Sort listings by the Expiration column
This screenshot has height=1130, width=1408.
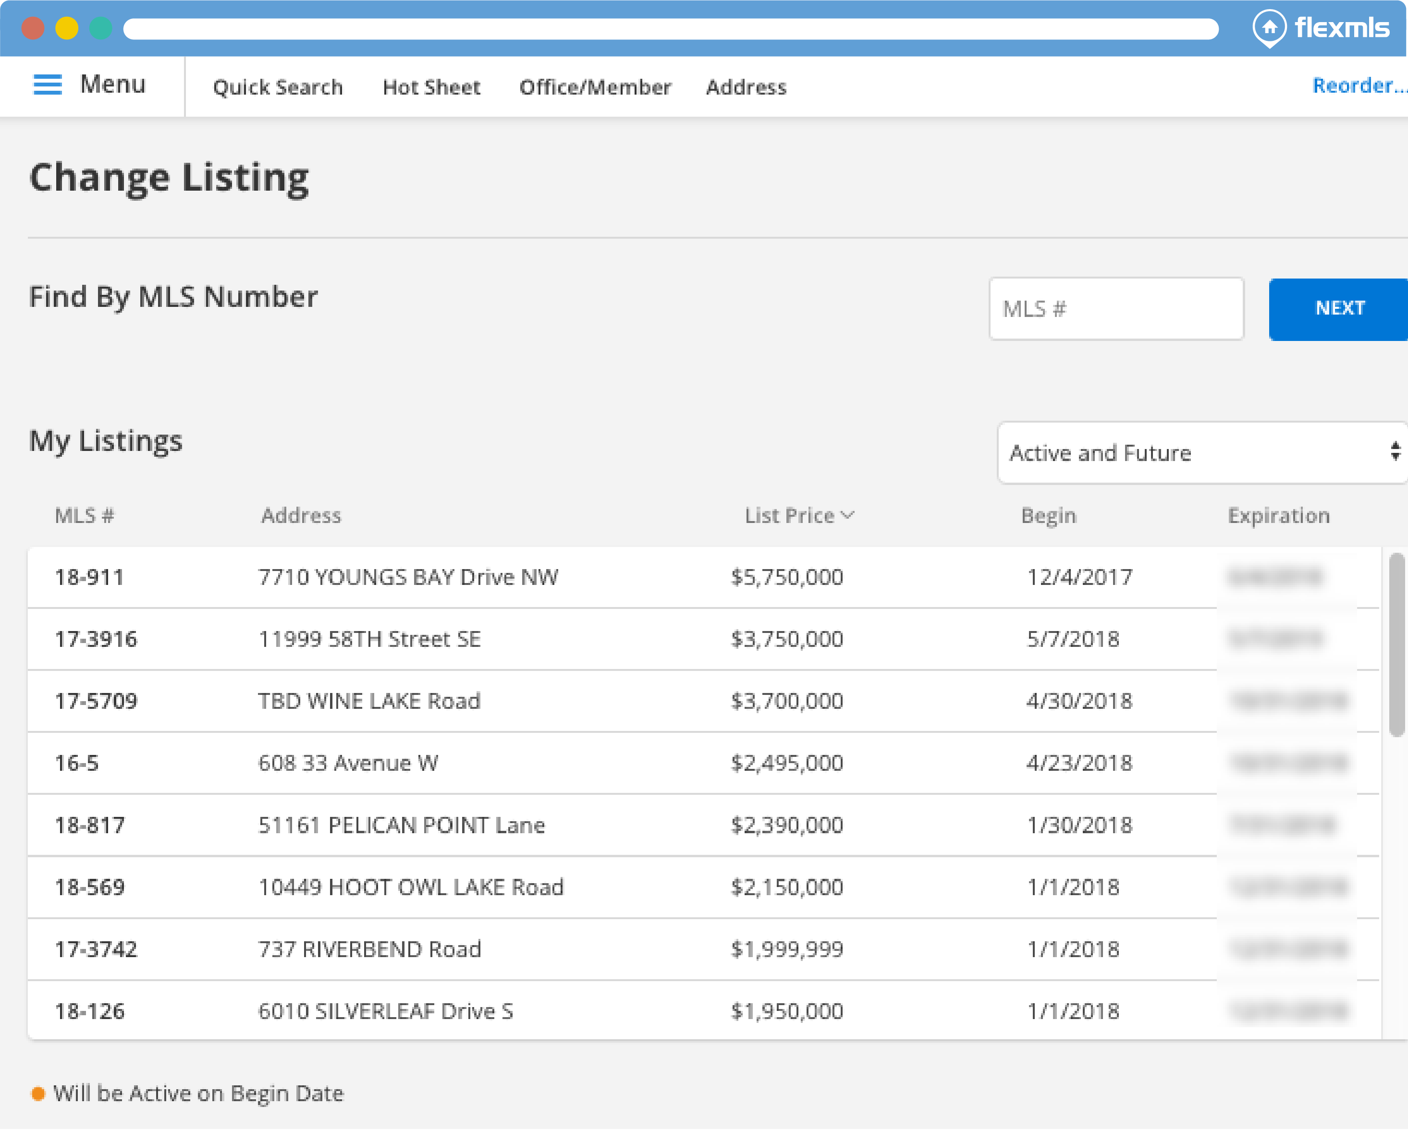click(x=1278, y=516)
